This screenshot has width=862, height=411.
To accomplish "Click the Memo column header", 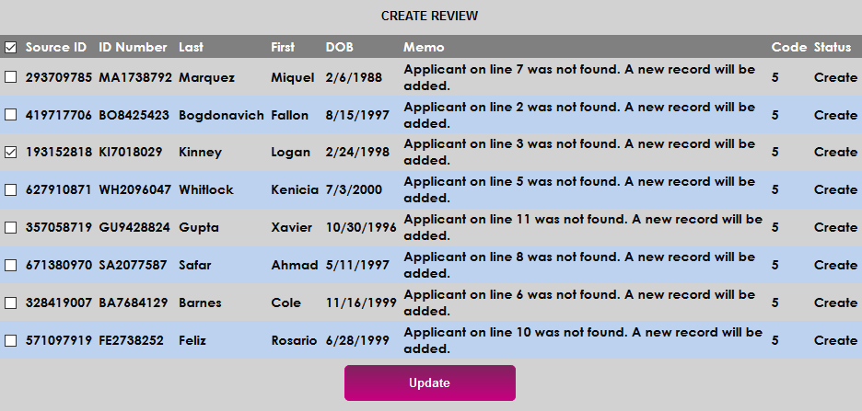I will point(424,47).
